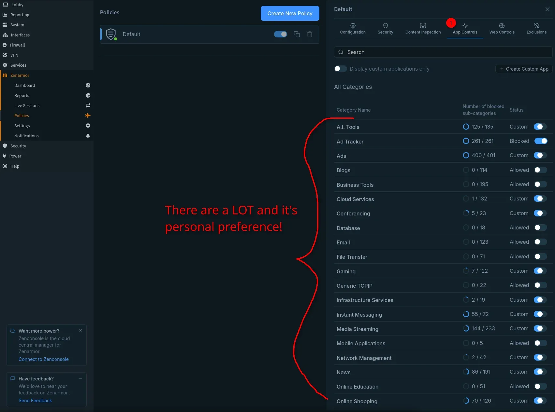555x412 pixels.
Task: Open the VPN sidebar section
Action: (x=14, y=55)
